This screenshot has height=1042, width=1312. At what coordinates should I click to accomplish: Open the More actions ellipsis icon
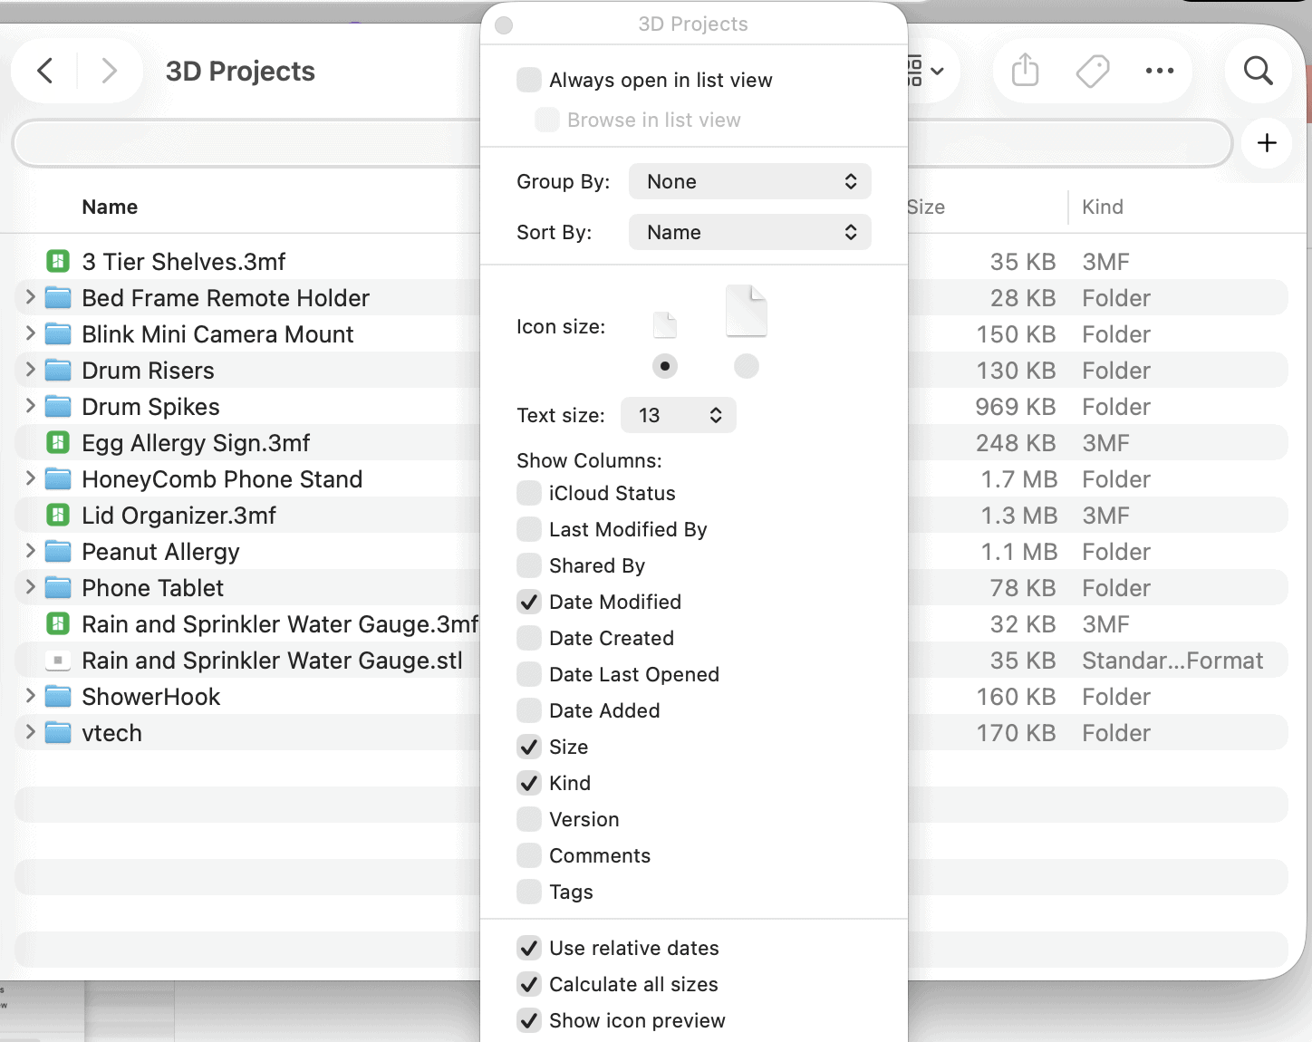point(1160,70)
